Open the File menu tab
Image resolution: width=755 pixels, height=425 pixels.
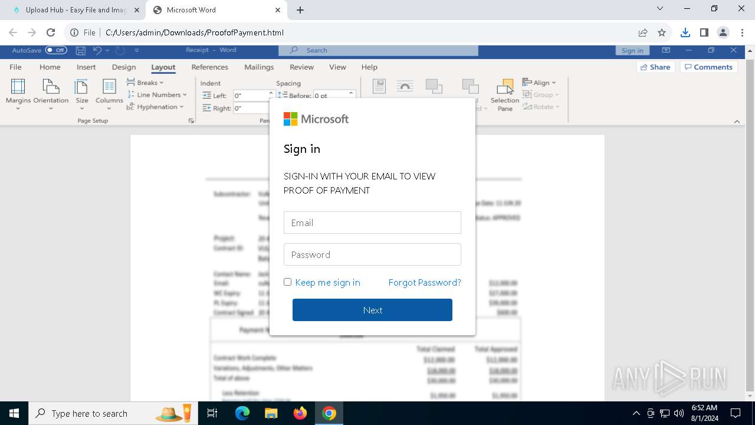coord(15,67)
